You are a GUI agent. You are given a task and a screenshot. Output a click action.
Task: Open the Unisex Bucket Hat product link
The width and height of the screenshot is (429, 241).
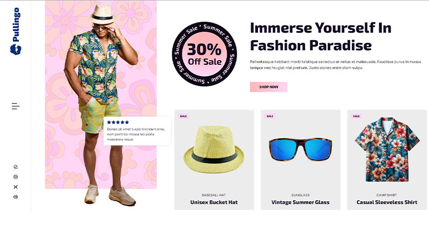point(214,202)
